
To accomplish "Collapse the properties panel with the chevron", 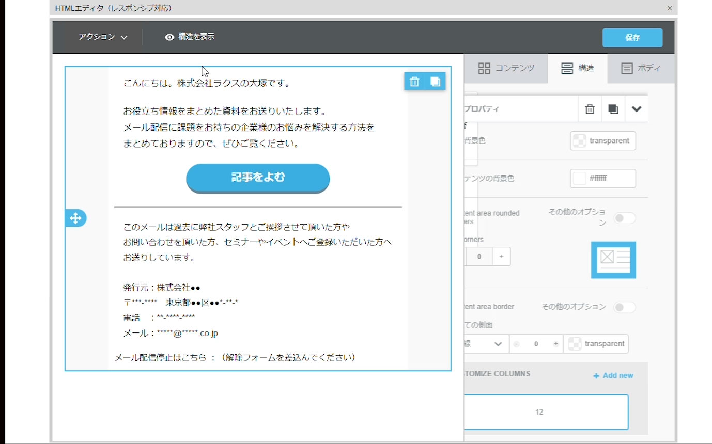I will point(637,109).
